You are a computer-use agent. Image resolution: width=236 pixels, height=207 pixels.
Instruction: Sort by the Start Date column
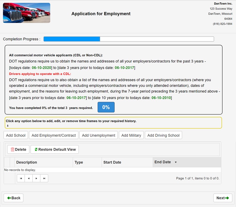point(112,162)
